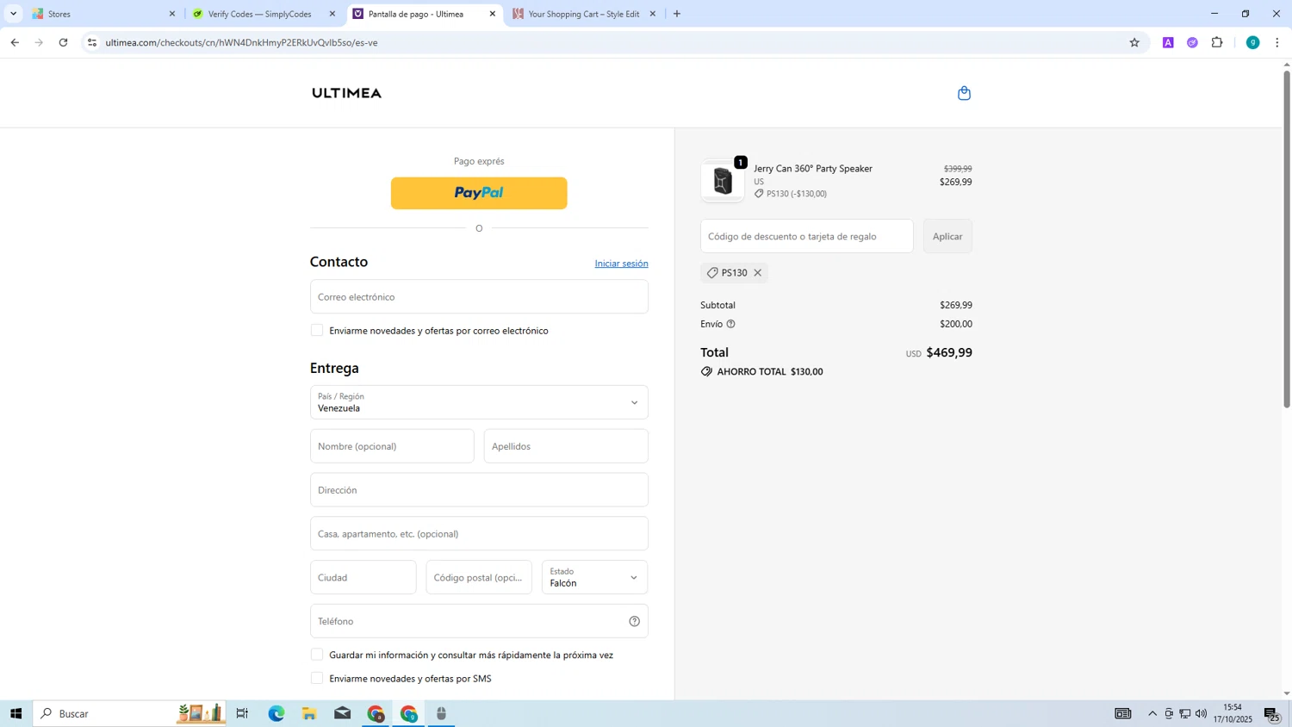
Task: Open the notification center with 25 alerts
Action: [x=1272, y=713]
